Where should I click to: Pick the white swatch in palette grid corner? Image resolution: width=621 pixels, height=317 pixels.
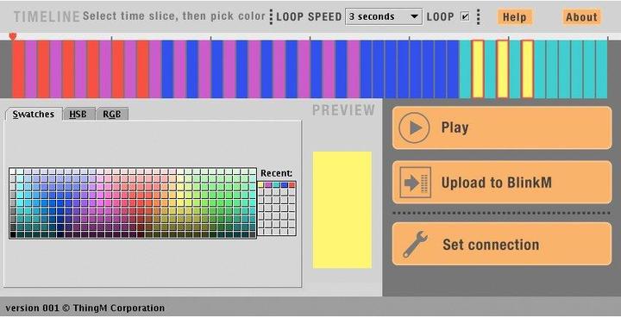coord(13,171)
